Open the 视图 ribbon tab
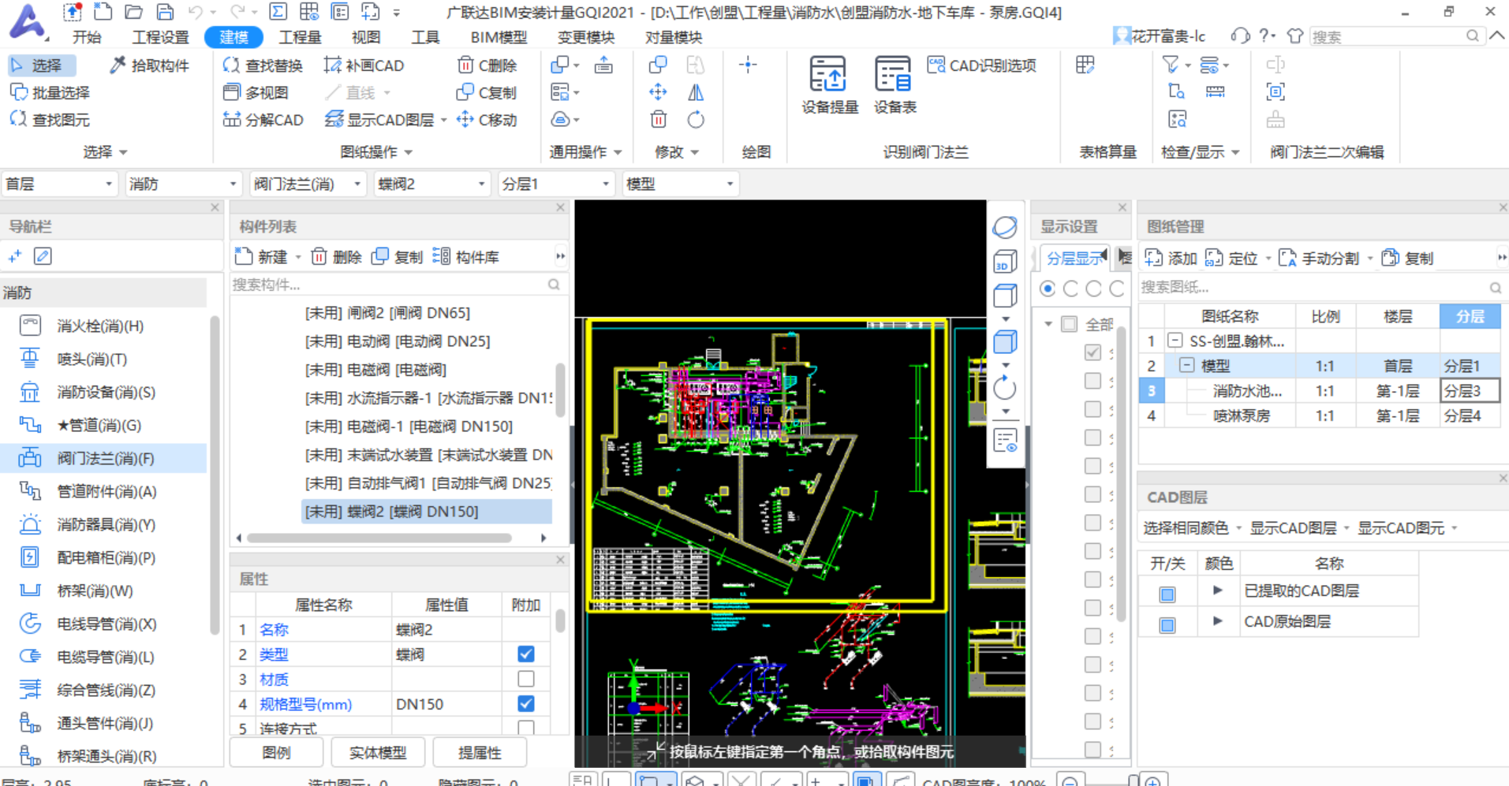 365,37
